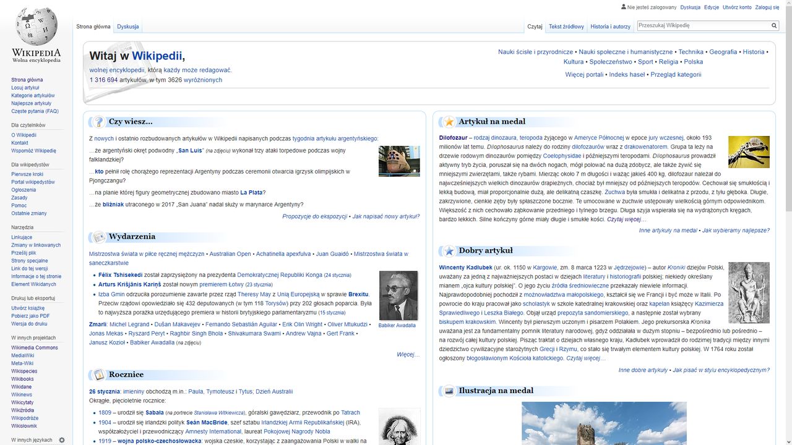Click the 'Ilustracja na medal' picture icon

449,391
